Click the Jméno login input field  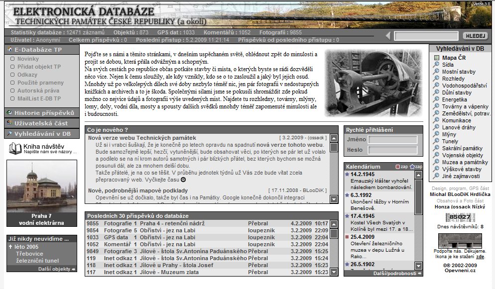pyautogui.click(x=392, y=140)
